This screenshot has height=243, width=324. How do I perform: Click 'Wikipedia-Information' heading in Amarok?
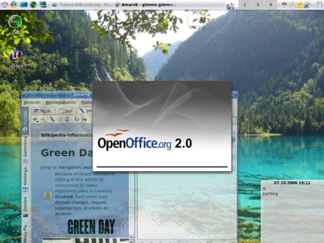click(x=66, y=135)
